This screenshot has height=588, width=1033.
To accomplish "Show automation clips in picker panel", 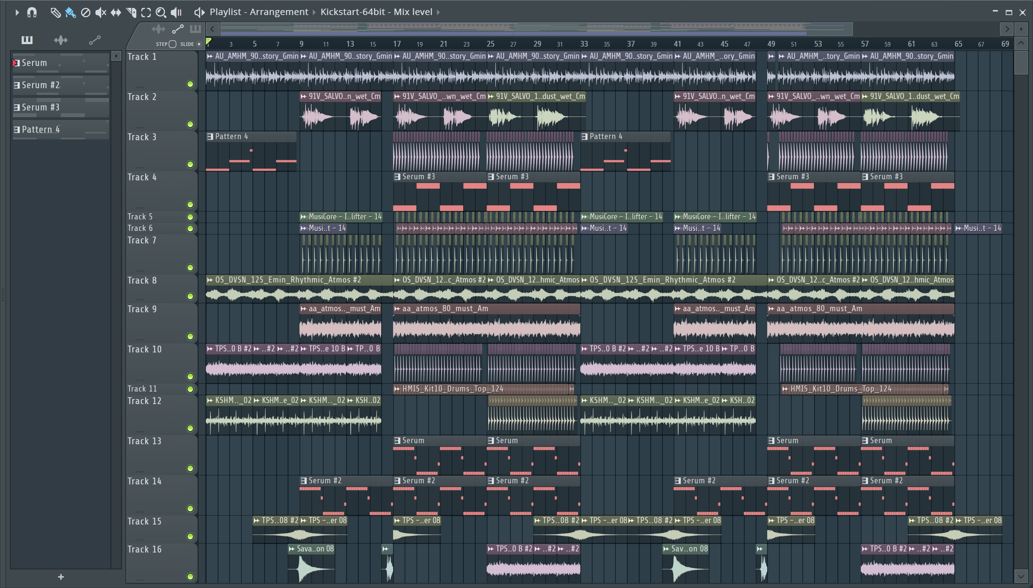I will click(95, 39).
